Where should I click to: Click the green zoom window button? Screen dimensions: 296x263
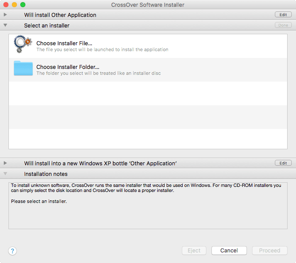click(23, 5)
